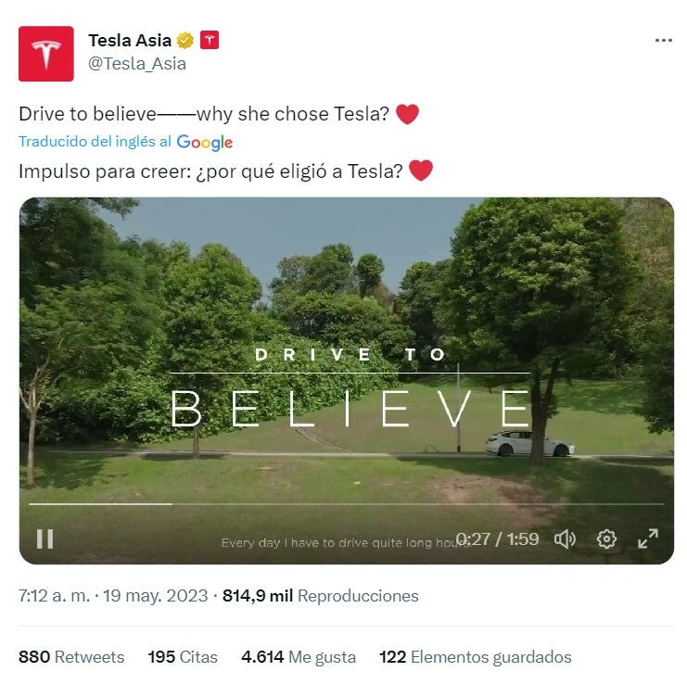Mute the video with the speaker icon
The width and height of the screenshot is (687, 684).
(x=565, y=538)
